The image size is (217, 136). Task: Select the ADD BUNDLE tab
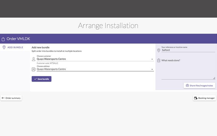(x=15, y=47)
